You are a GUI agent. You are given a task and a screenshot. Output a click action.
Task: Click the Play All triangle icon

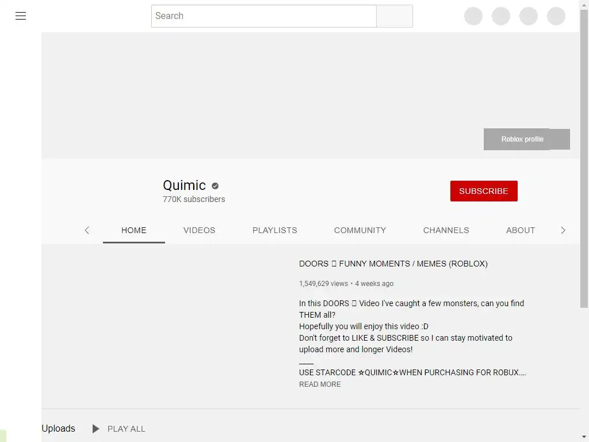coord(96,428)
